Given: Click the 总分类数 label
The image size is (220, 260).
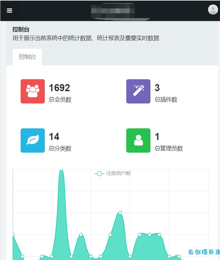Looking at the screenshot, I should tap(60, 148).
